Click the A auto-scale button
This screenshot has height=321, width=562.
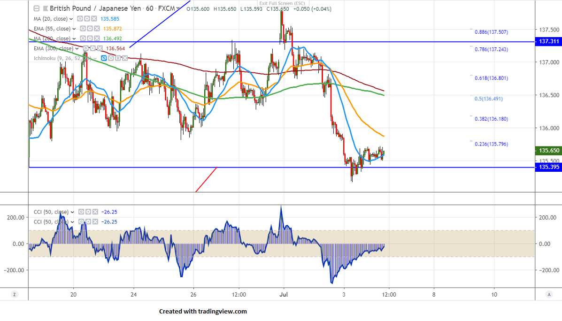tap(549, 294)
